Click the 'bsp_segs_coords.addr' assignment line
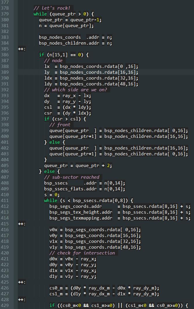Viewport: 194px width, 309px height. click(120, 206)
